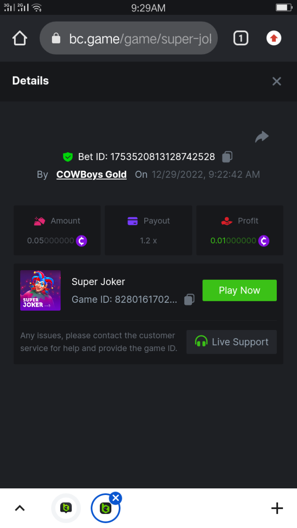The width and height of the screenshot is (297, 528).
Task: Tap the browser home icon
Action: pos(20,39)
